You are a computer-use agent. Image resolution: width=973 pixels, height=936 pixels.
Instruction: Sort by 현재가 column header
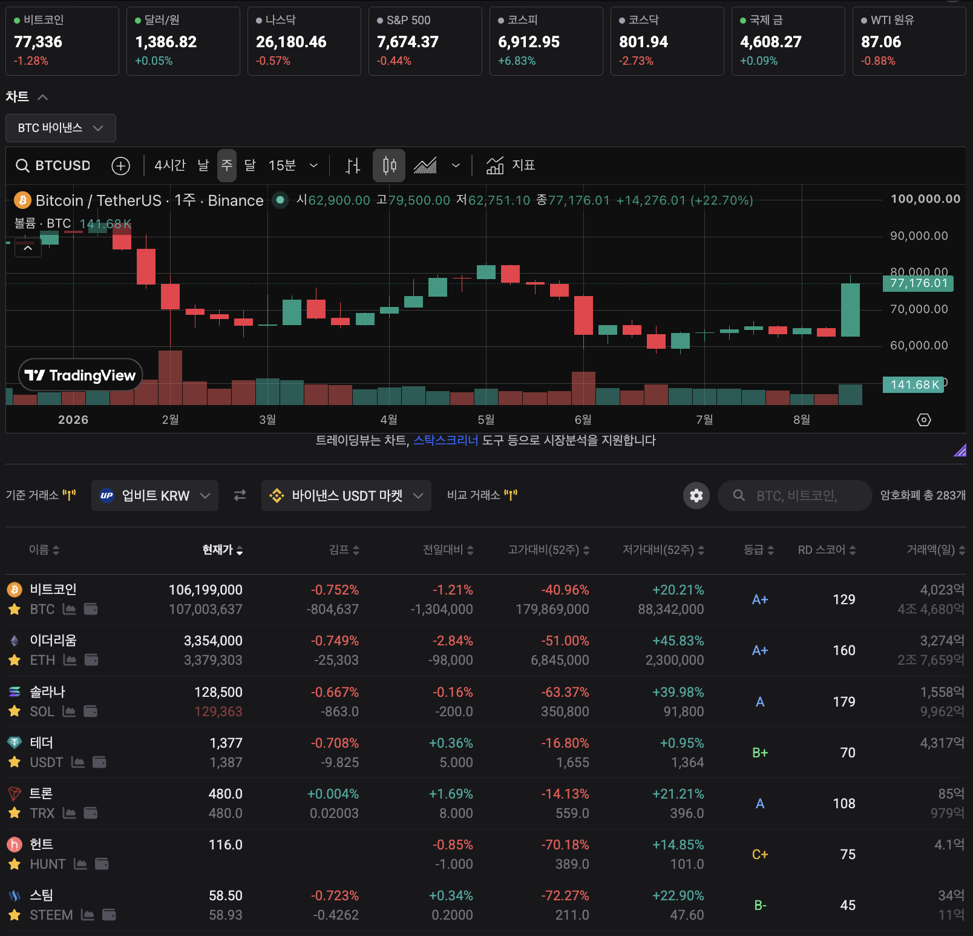(x=223, y=550)
